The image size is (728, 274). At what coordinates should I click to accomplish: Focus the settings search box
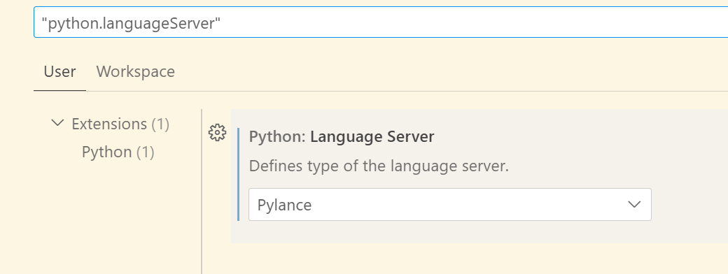[381, 22]
